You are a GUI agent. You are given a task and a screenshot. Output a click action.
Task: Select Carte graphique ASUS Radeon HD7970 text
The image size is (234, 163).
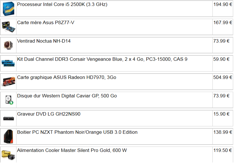tap(66, 78)
